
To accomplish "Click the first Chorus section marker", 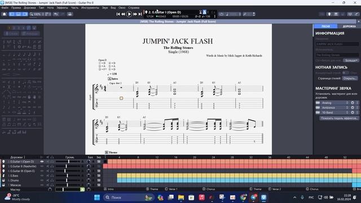I will click(209, 189).
